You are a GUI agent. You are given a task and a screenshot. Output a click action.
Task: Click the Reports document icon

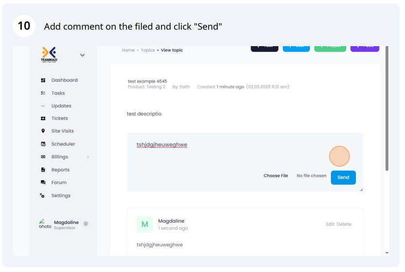pyautogui.click(x=43, y=170)
